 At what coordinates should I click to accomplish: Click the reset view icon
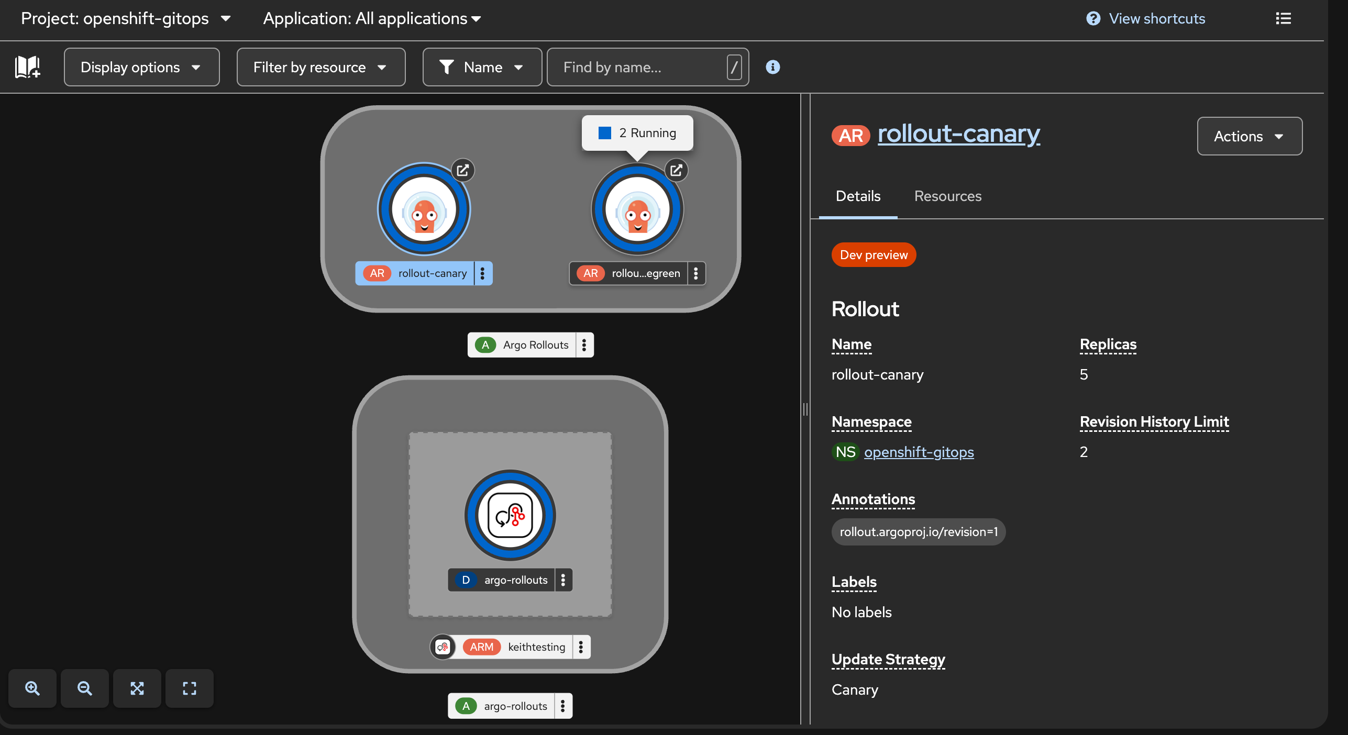[x=190, y=688]
